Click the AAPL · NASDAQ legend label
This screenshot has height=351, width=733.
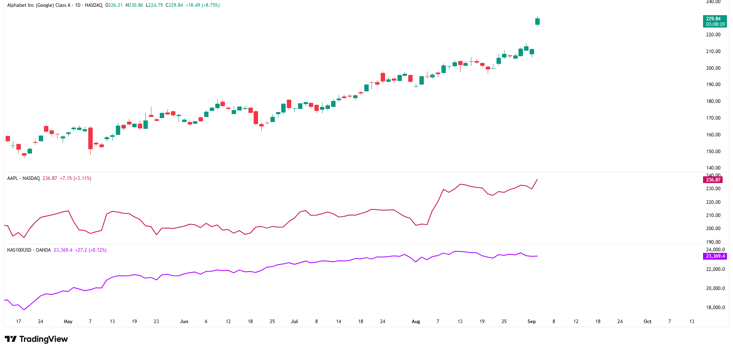(x=24, y=178)
